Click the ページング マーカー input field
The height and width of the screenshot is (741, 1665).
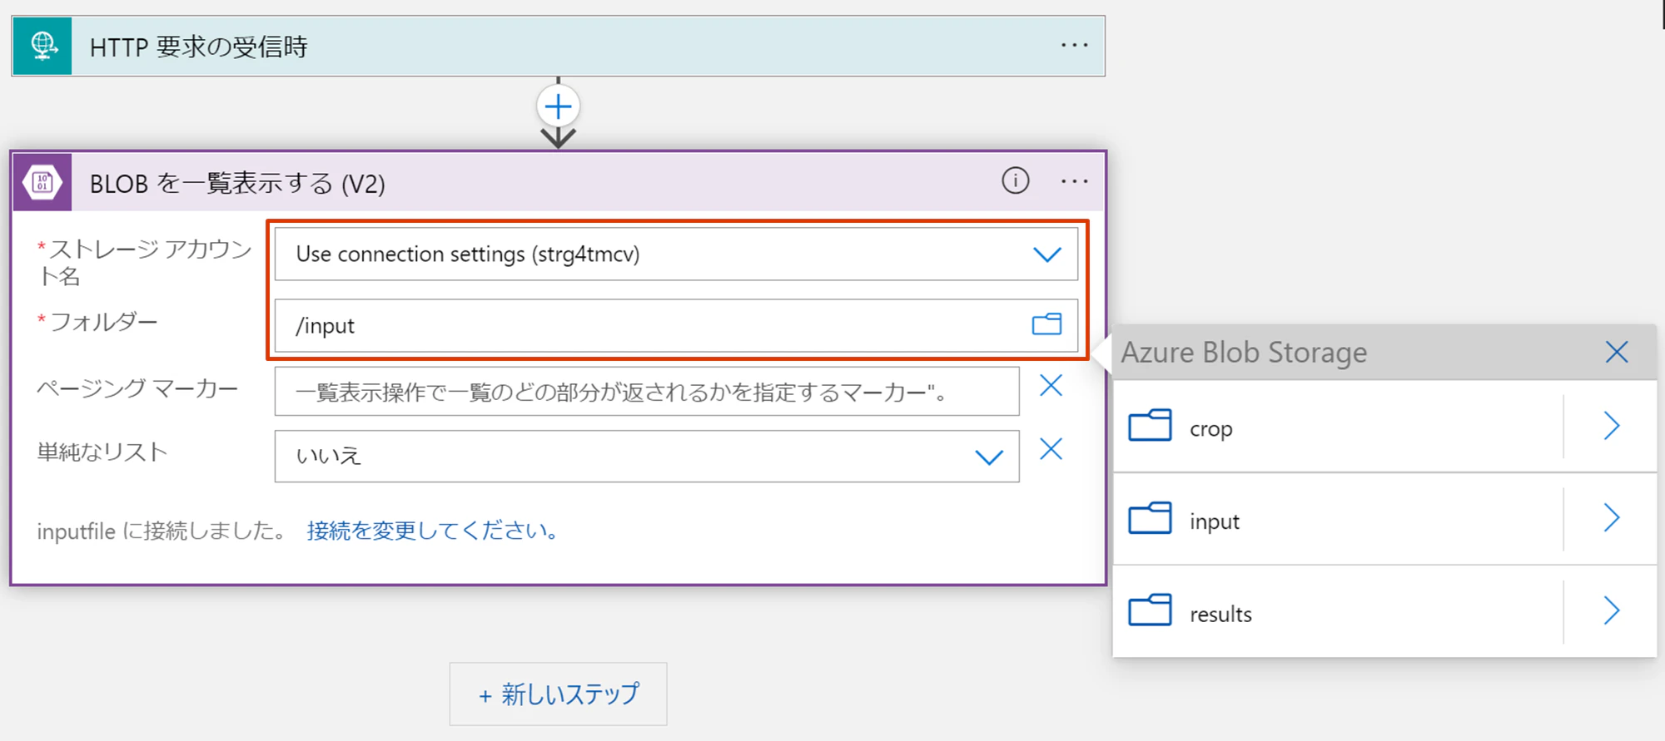coord(647,392)
